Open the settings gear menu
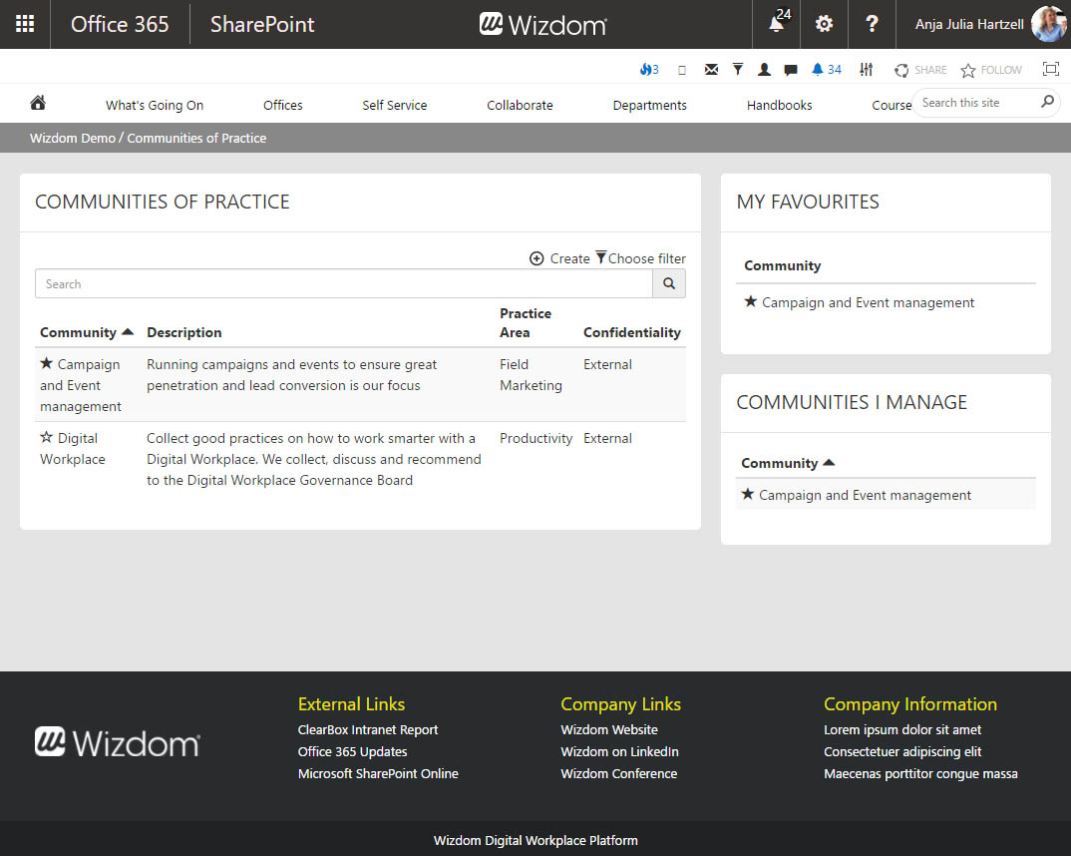Screen dimensions: 1071x856 click(824, 24)
